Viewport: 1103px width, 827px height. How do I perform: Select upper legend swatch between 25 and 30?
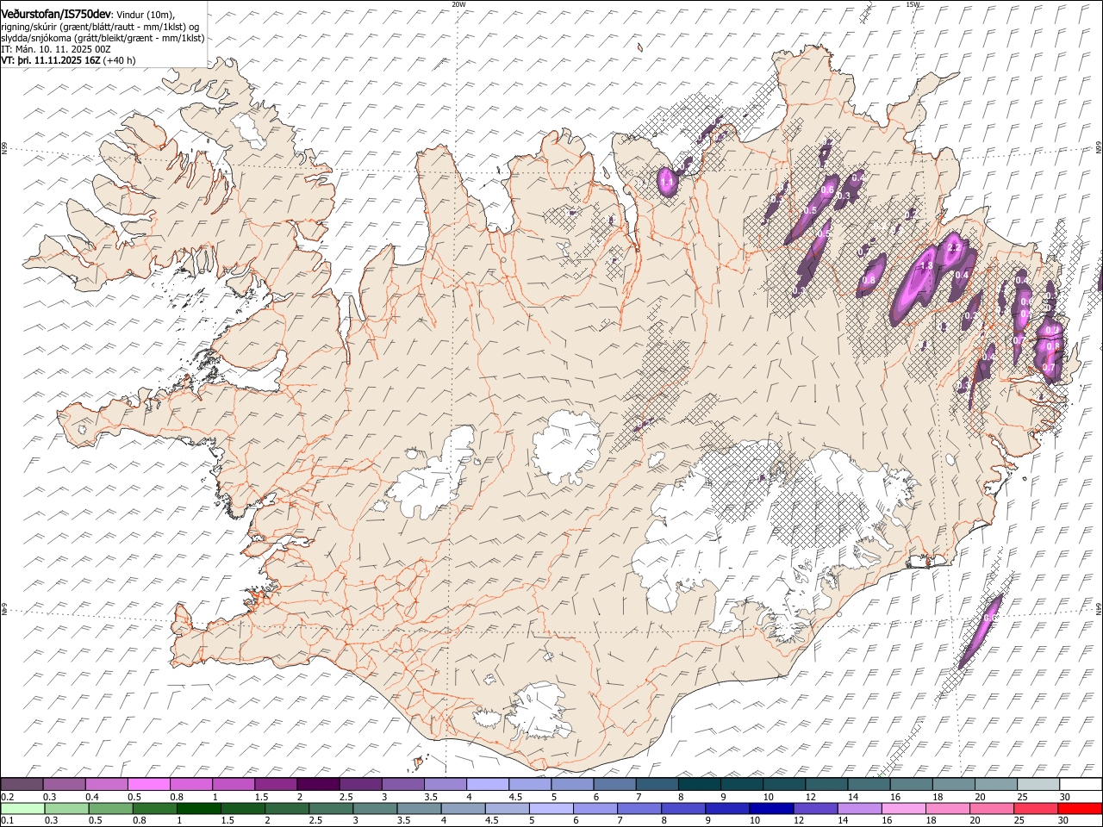pyautogui.click(x=1037, y=785)
